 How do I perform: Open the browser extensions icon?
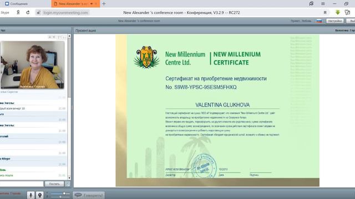(348, 12)
